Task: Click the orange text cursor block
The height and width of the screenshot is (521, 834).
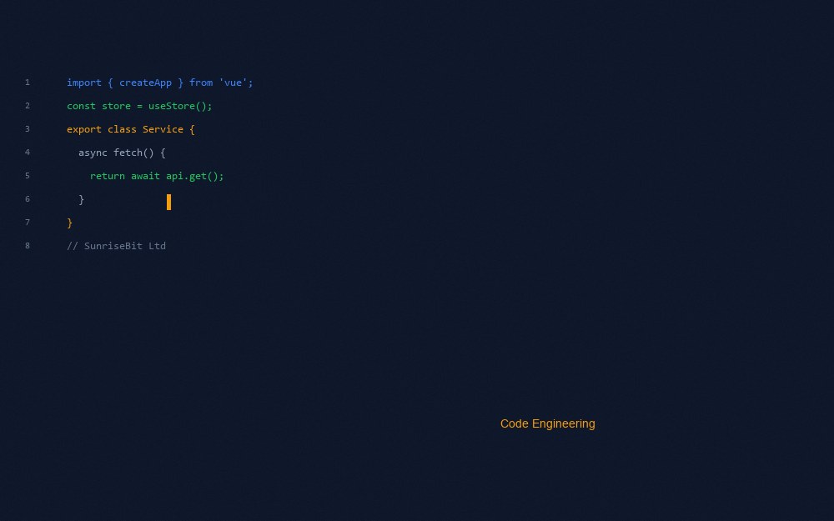Action: click(168, 202)
